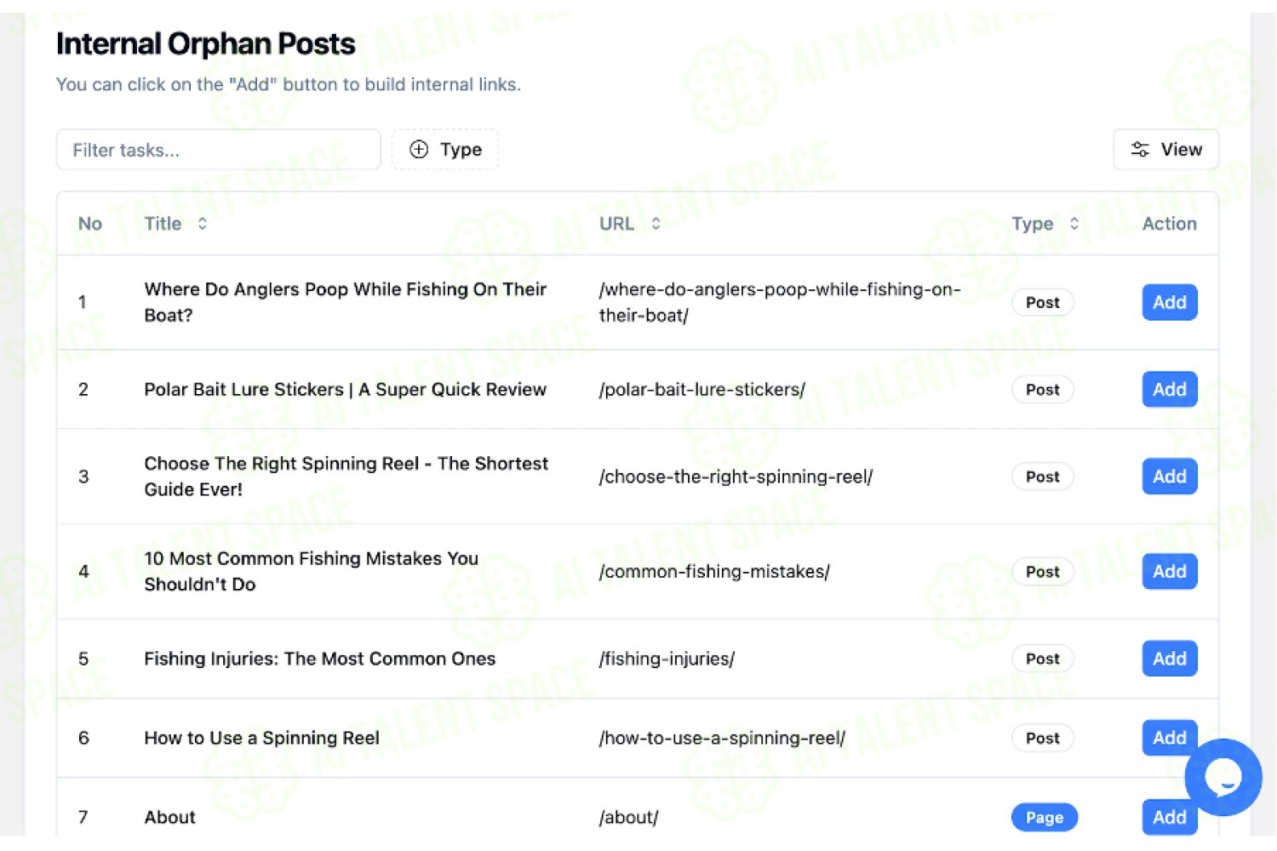Add link for Fishing Injuries post
Screen dimensions: 1277x851
1169,658
